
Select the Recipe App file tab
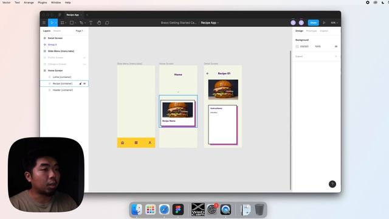click(x=73, y=15)
